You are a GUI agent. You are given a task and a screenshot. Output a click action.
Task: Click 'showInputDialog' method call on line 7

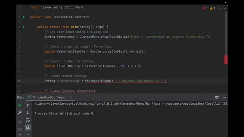tap(114, 37)
